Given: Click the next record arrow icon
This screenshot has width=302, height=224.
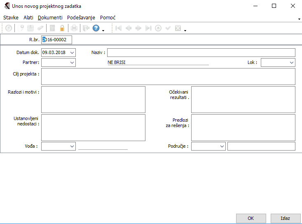Looking at the screenshot, I should [x=138, y=28].
